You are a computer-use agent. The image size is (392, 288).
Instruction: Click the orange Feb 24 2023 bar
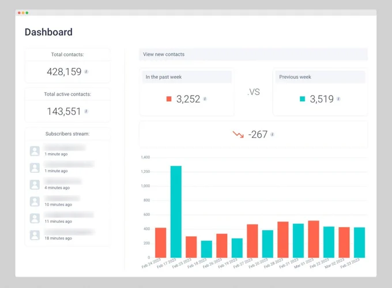[160, 242]
